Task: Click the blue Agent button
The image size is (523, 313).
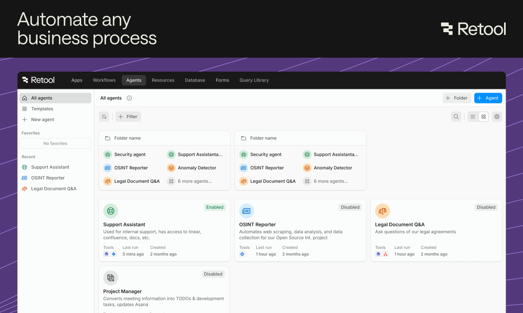Action: point(488,98)
